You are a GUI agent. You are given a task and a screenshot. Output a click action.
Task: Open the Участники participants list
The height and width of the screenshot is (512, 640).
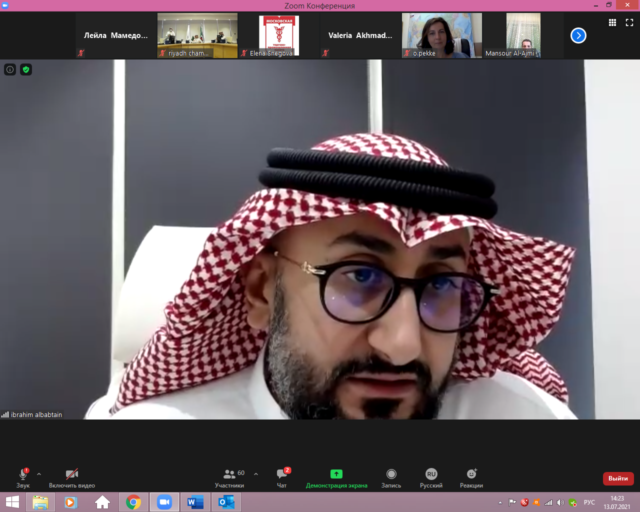[229, 477]
